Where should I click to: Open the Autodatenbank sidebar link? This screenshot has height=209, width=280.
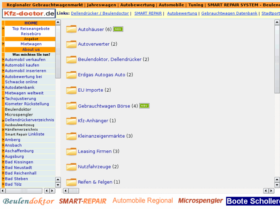pyautogui.click(x=20, y=87)
